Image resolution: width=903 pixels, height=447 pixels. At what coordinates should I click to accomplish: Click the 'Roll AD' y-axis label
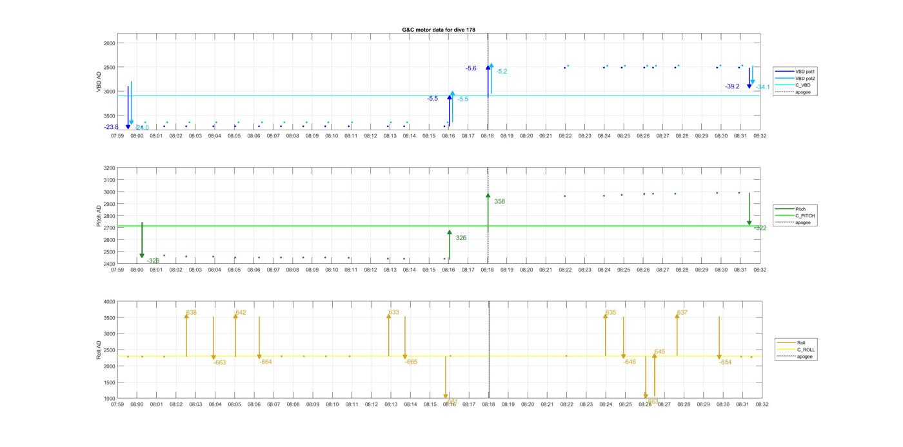click(99, 350)
